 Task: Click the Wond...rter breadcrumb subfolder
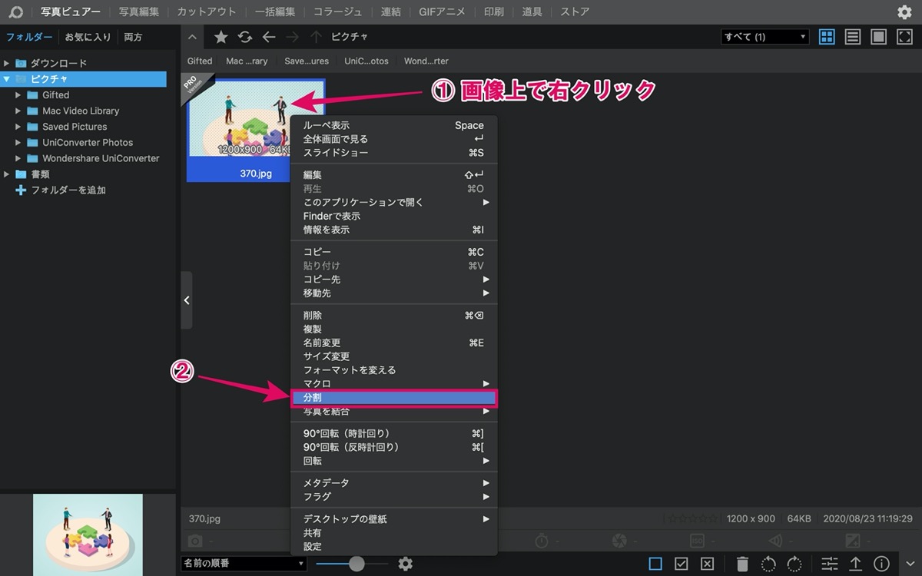426,61
